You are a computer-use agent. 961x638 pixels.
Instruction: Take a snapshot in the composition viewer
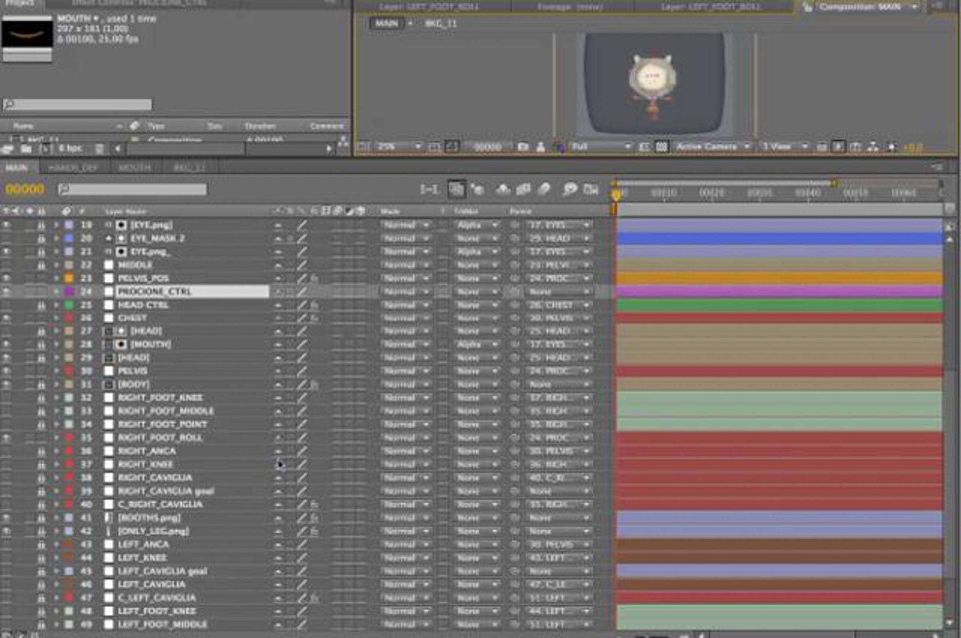[523, 147]
